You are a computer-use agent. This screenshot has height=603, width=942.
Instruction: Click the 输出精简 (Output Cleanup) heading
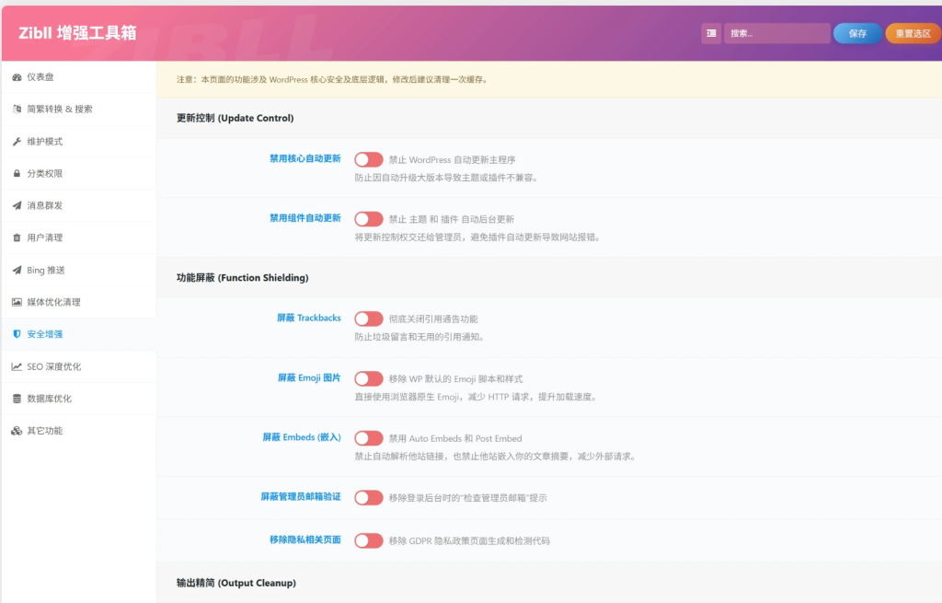point(236,583)
